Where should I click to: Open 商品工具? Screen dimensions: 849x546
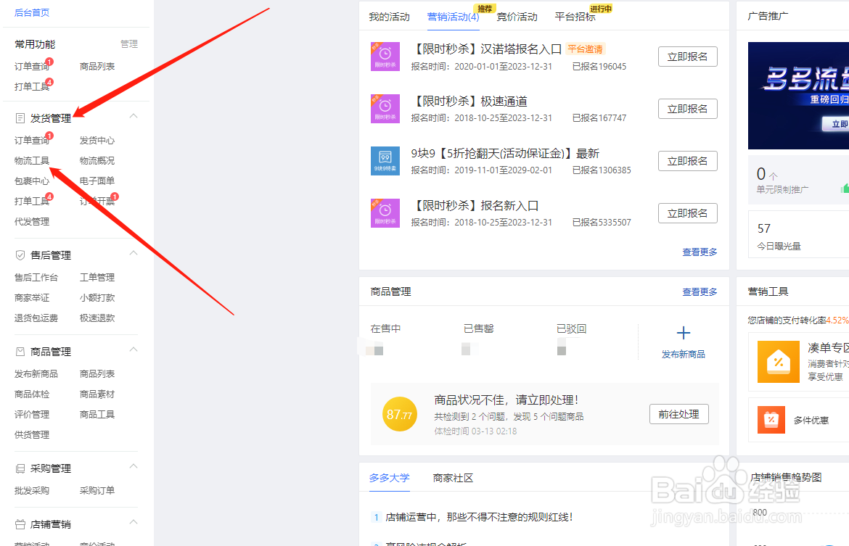[97, 415]
